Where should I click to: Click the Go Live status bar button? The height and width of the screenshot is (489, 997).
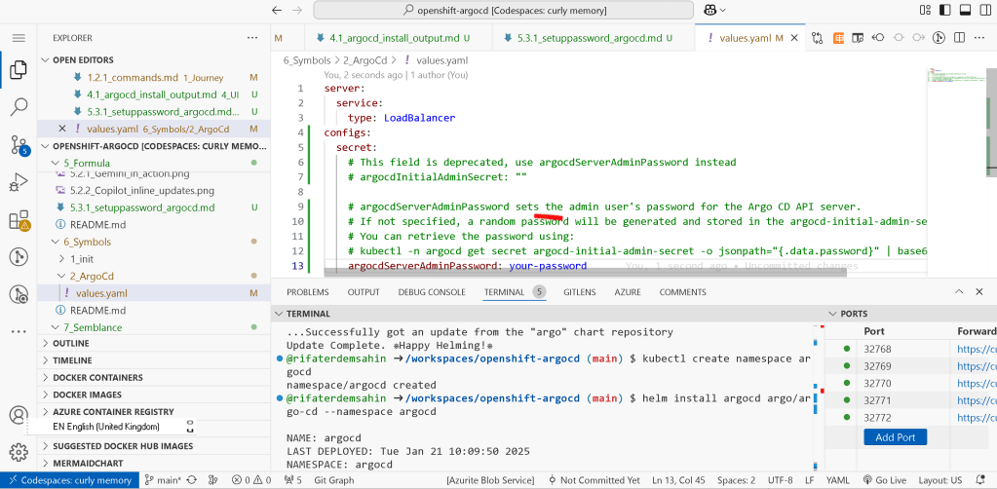886,481
